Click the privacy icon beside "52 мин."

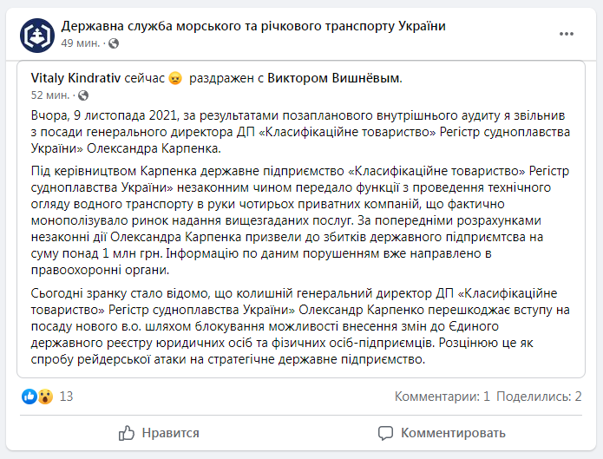(83, 95)
